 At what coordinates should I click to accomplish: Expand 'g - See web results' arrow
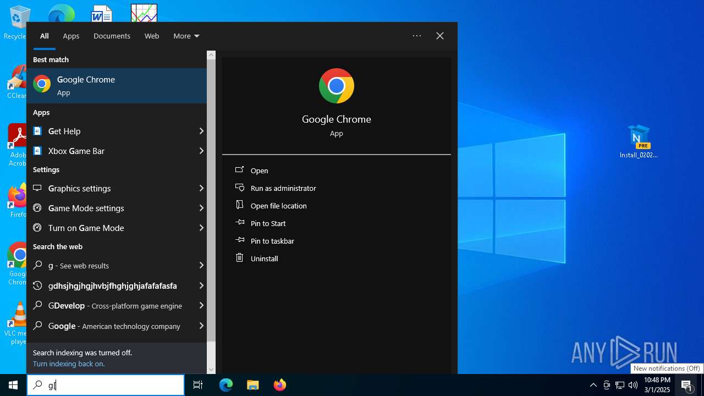201,265
